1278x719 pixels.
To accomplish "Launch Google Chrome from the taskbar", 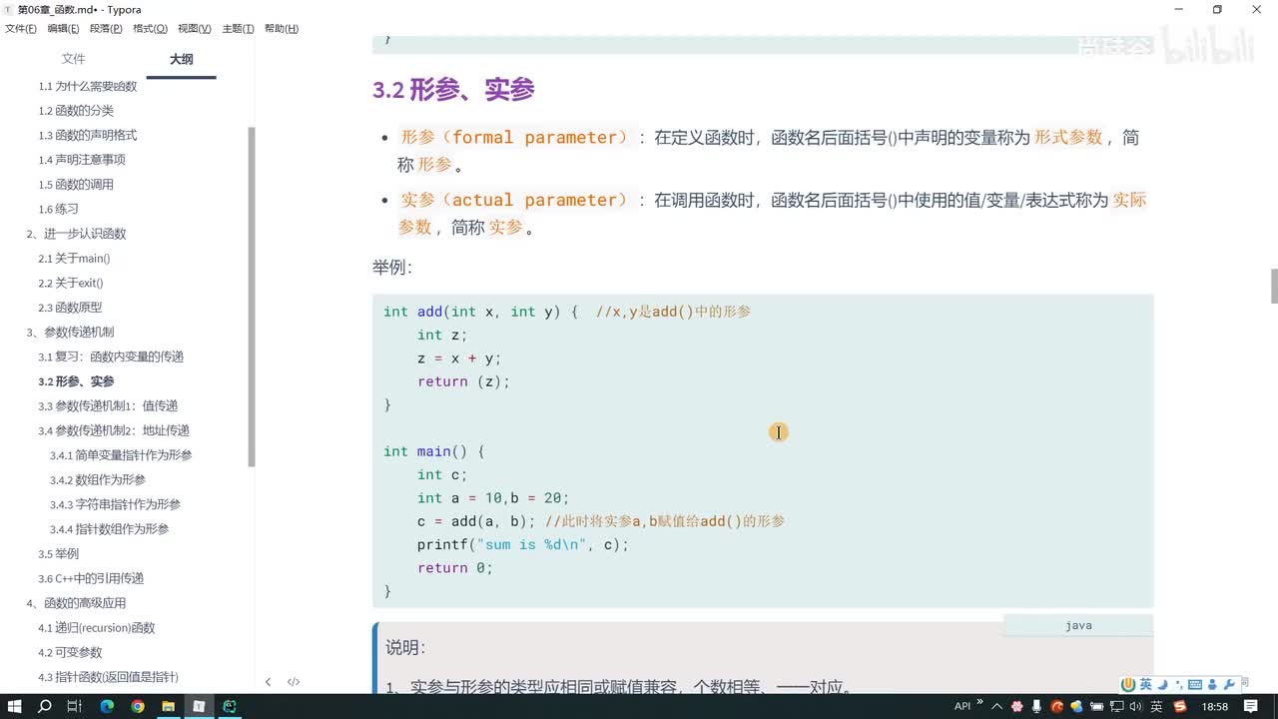I will pyautogui.click(x=138, y=706).
